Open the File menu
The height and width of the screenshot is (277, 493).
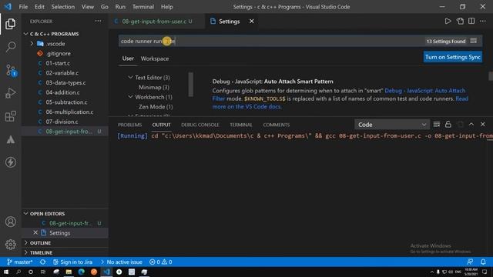tap(23, 7)
